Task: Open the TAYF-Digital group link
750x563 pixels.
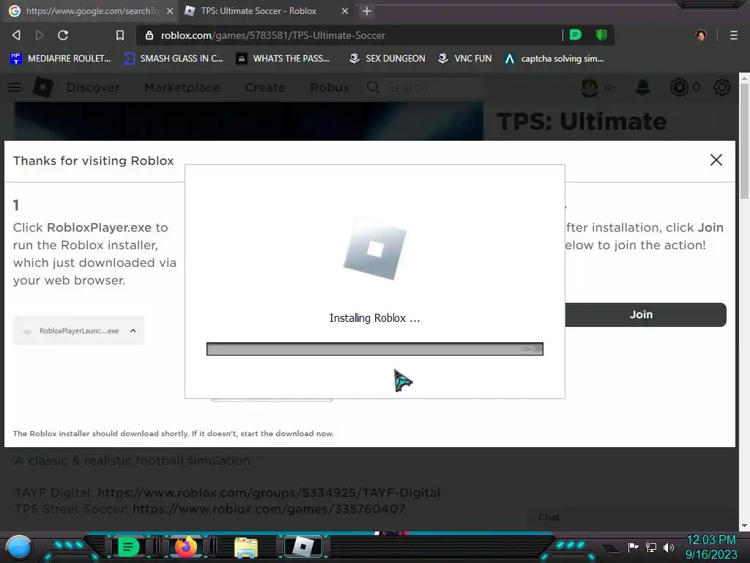Action: pos(269,493)
